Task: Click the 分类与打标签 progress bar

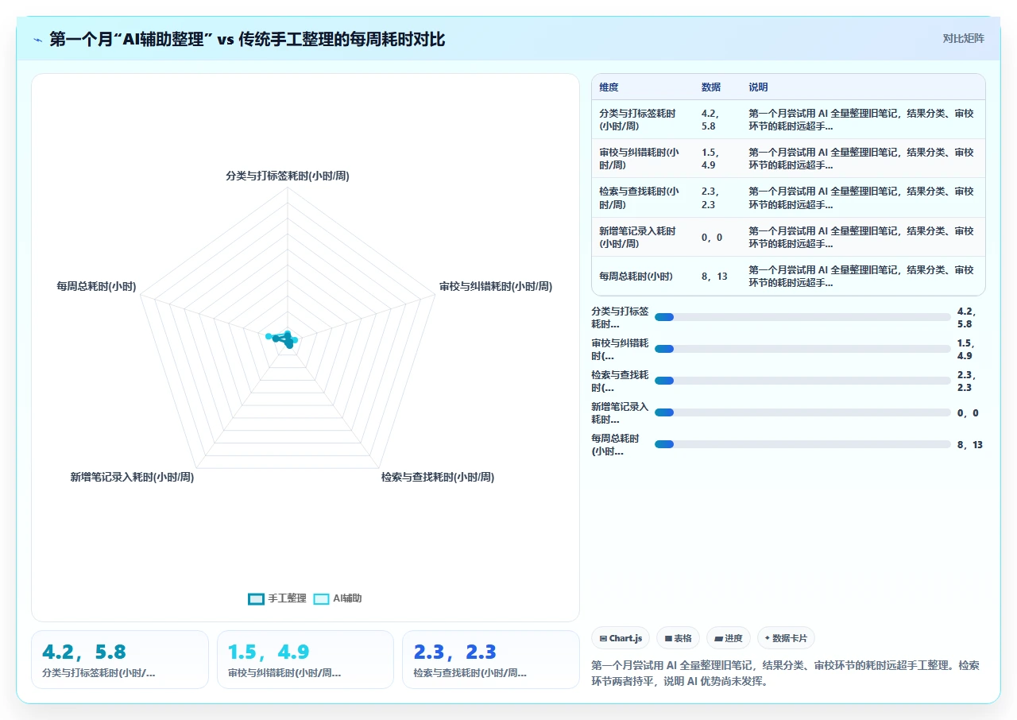Action: point(802,317)
